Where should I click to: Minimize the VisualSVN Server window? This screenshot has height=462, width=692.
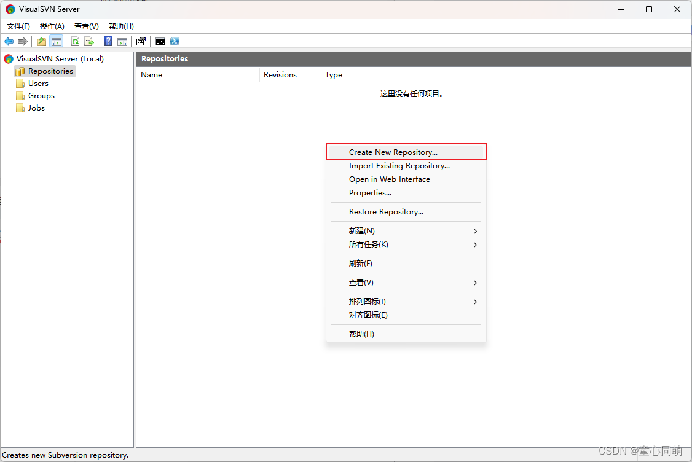(x=621, y=9)
